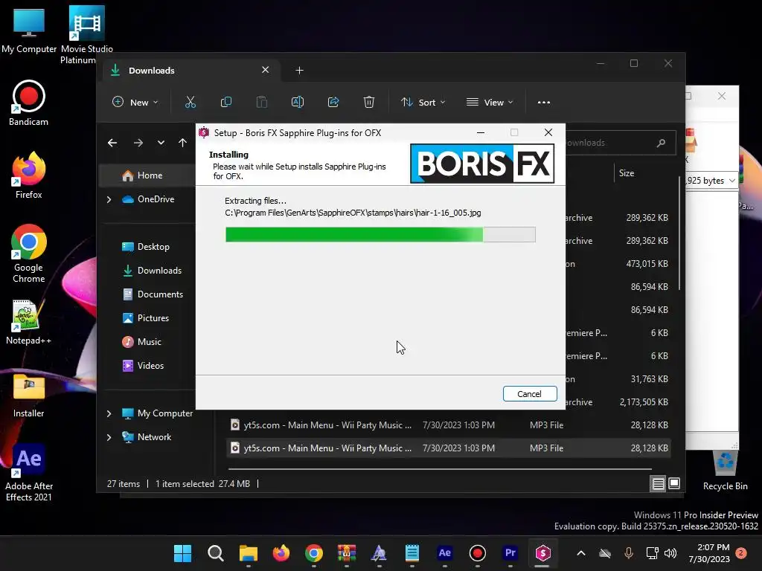Open My Computer desktop shortcut
This screenshot has height=571, width=762.
coord(29,30)
